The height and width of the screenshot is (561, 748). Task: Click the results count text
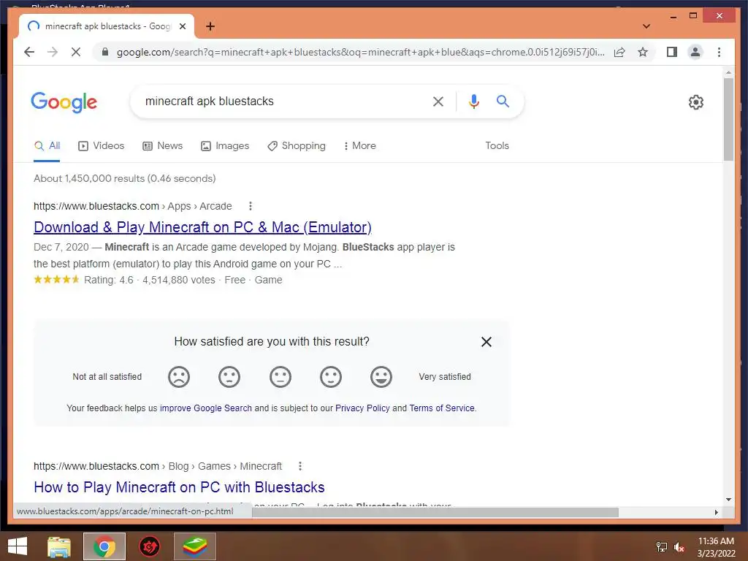124,178
